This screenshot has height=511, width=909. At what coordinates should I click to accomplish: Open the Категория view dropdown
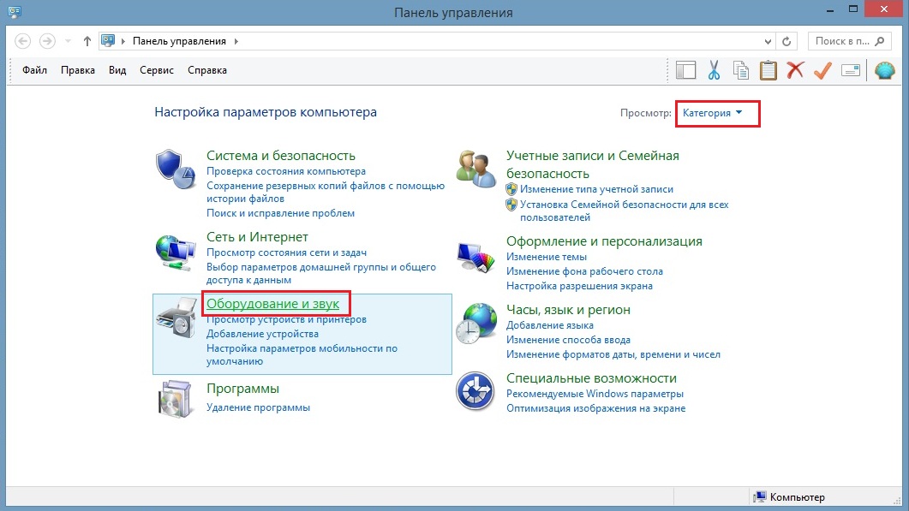tap(712, 113)
